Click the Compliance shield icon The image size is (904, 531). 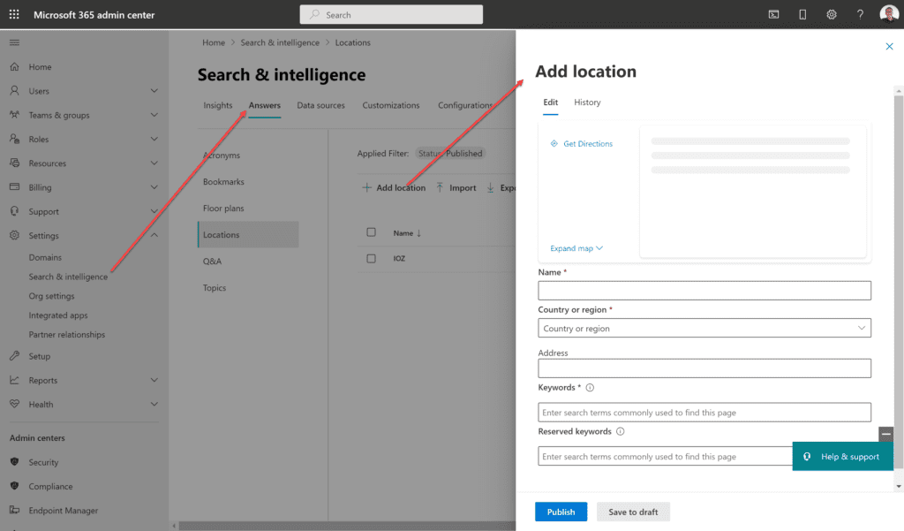[x=14, y=486]
